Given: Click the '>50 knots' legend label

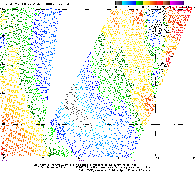Looking at the screenshot, I should click(x=189, y=7).
